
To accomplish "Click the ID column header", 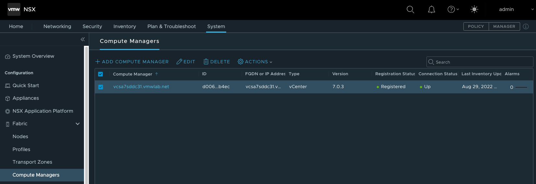I will coord(204,74).
